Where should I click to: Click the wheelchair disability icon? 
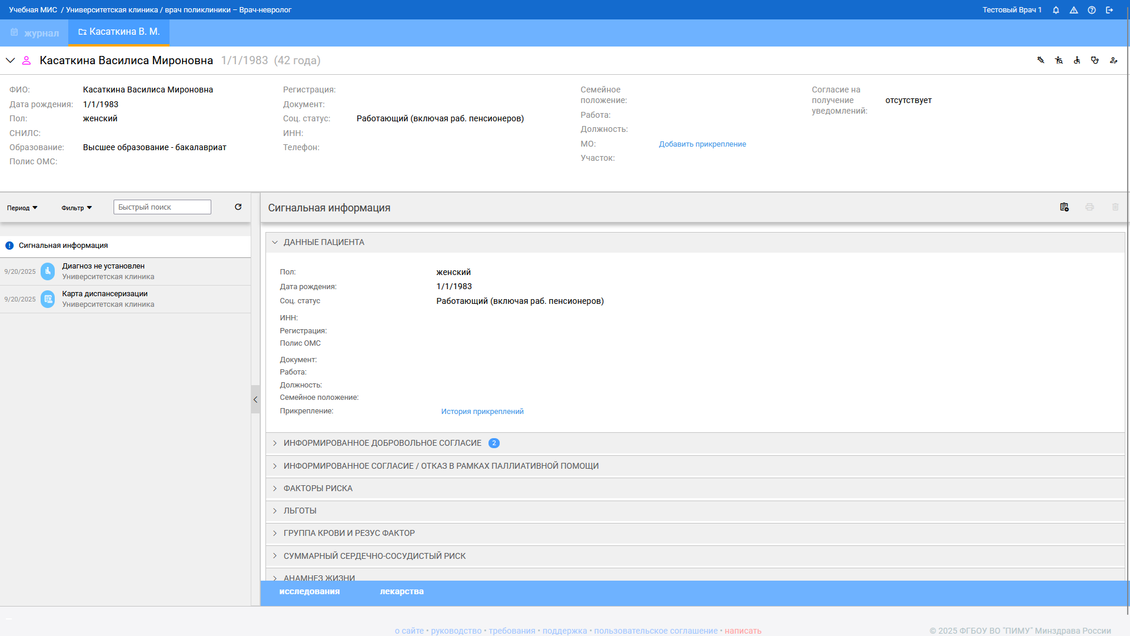(x=1076, y=60)
